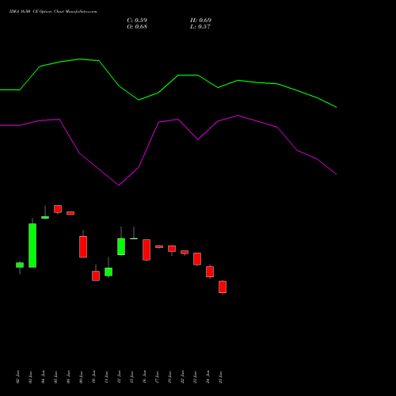The image size is (396, 396).
Task: Click the close value C: 0.59
Action: [x=137, y=21]
